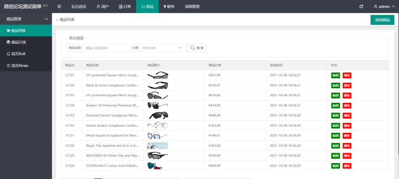The height and width of the screenshot is (179, 399).
Task: Click the sports sunglasses thumbnail for 31333
Action: [158, 115]
